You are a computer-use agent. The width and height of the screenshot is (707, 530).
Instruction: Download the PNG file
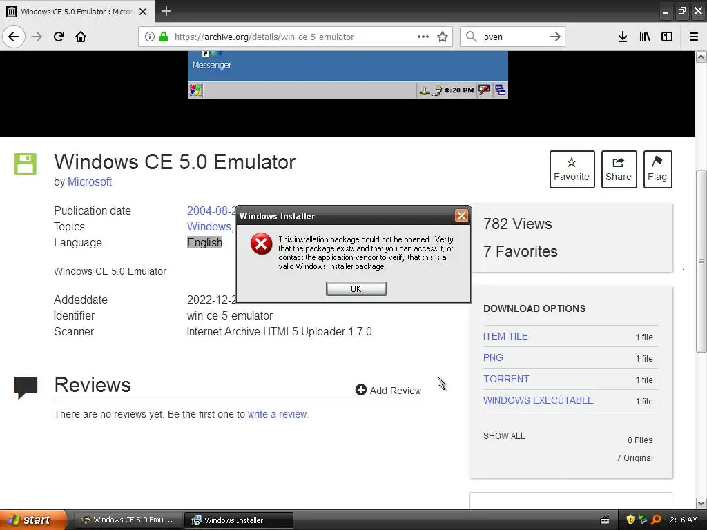(493, 357)
